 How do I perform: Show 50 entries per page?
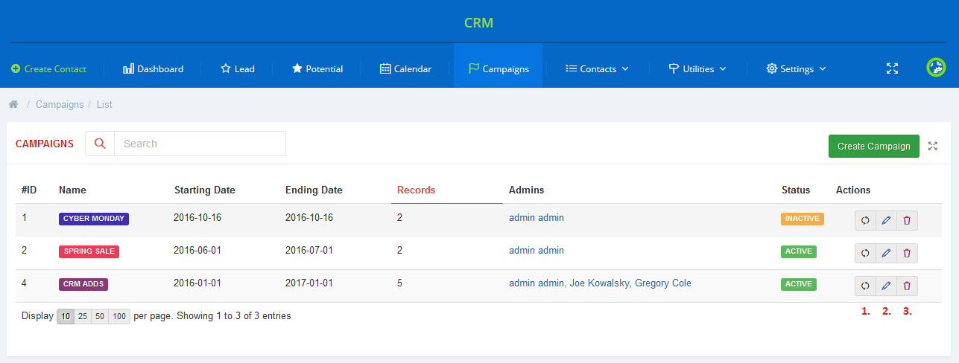pyautogui.click(x=99, y=316)
